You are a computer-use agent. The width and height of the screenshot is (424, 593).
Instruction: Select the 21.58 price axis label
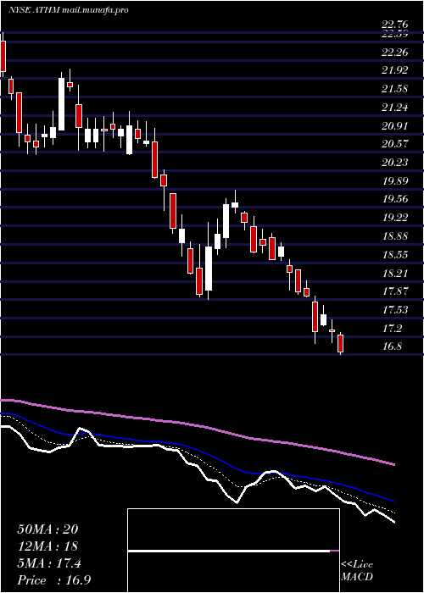point(395,89)
